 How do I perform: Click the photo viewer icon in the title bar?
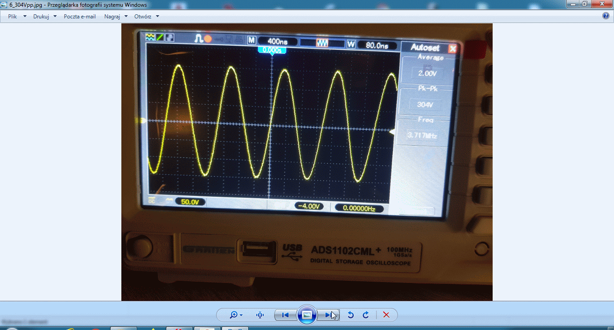5,4
